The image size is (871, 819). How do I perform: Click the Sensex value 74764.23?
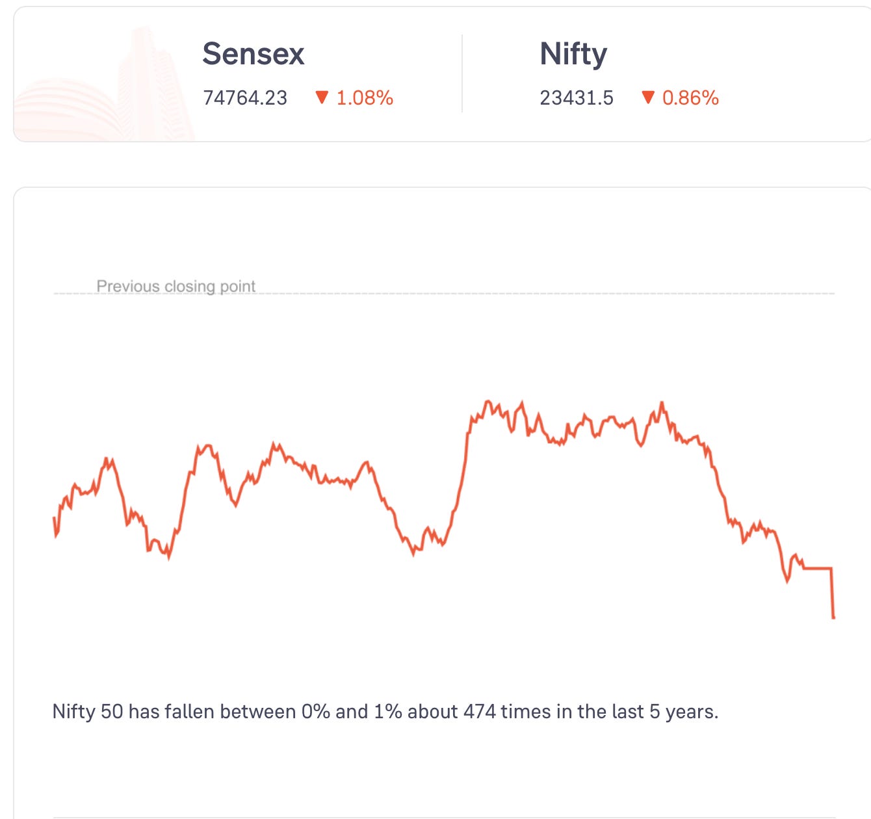click(x=245, y=98)
